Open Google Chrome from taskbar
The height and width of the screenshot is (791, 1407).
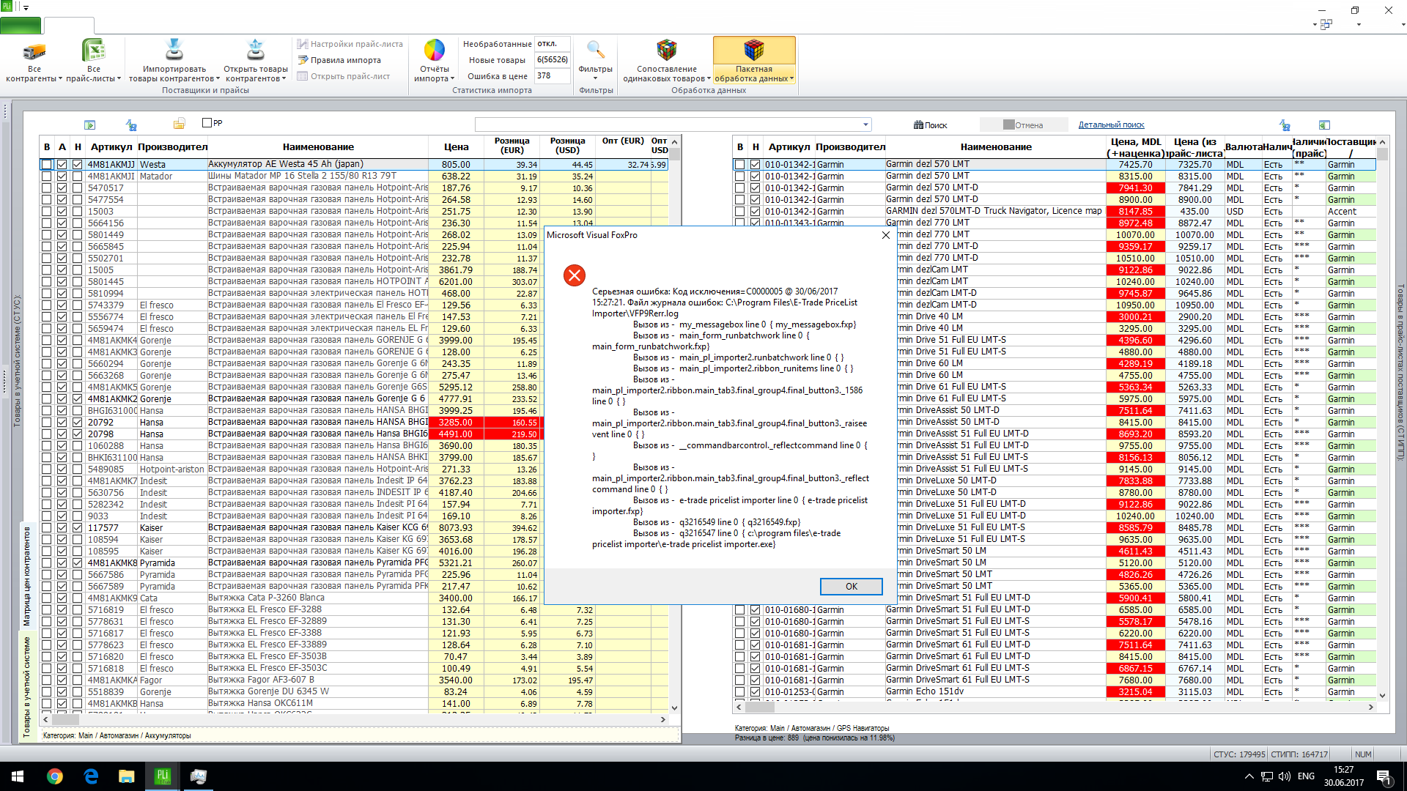click(x=55, y=776)
